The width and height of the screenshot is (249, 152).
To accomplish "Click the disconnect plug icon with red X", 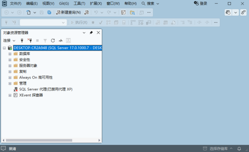I will point(30,40).
